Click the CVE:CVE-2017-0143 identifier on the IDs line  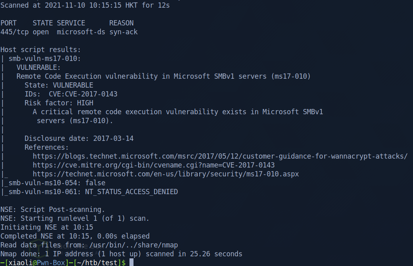pyautogui.click(x=83, y=94)
